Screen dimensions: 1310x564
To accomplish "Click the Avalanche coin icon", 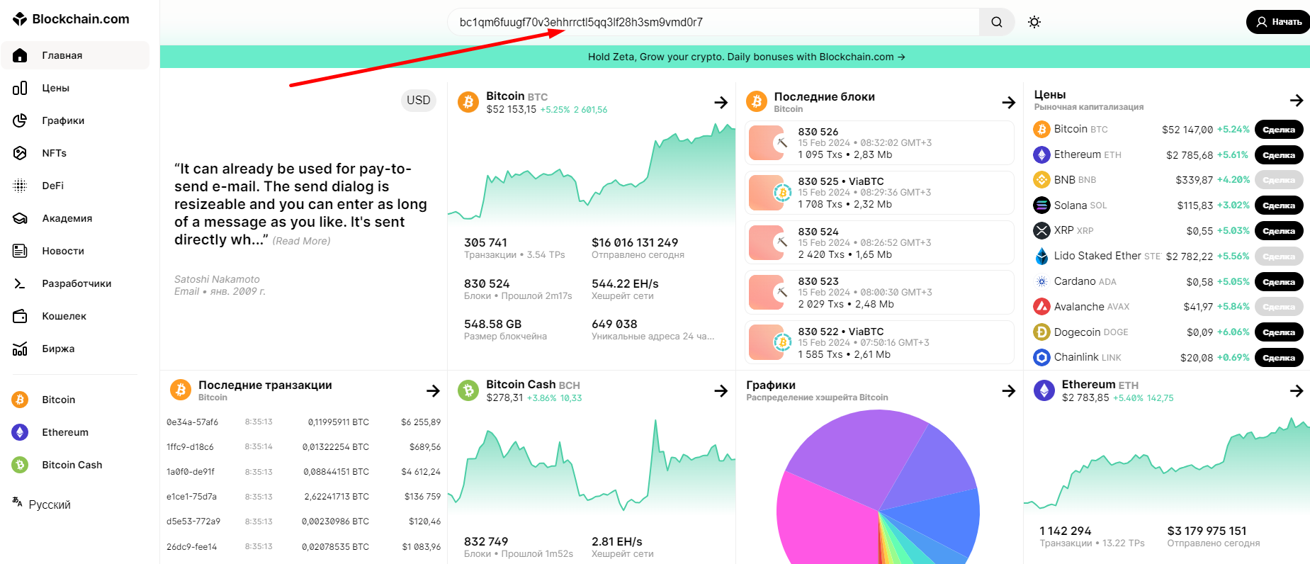I will tap(1041, 307).
